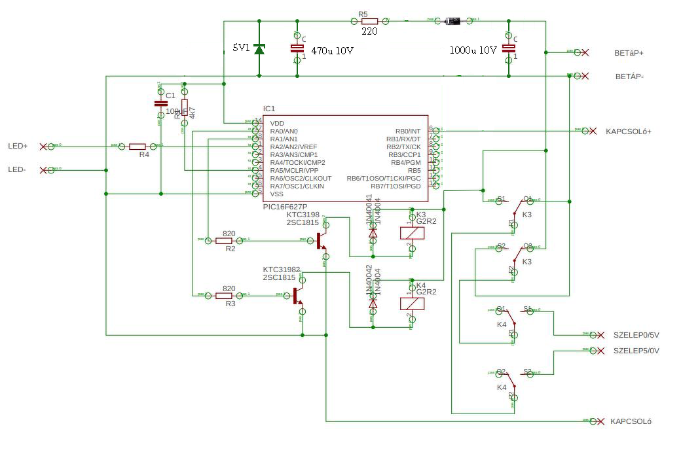Select the R3 820 resistor
This screenshot has width=700, height=458.
224,296
